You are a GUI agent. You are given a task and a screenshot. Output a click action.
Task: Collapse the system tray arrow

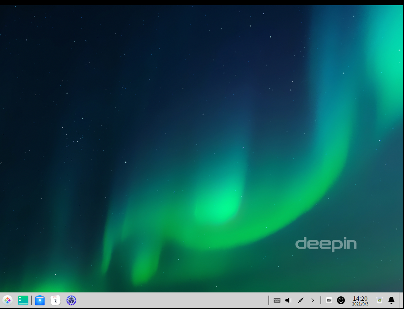coord(313,300)
